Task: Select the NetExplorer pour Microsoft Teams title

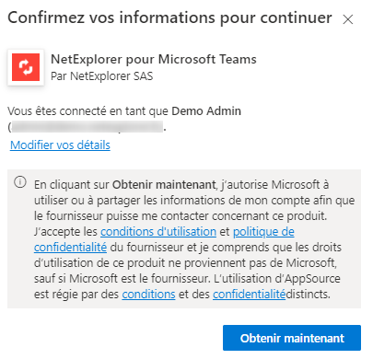Action: click(x=154, y=59)
